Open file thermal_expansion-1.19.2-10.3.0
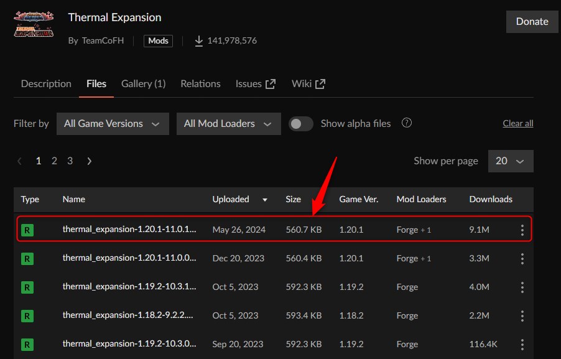 pos(129,343)
